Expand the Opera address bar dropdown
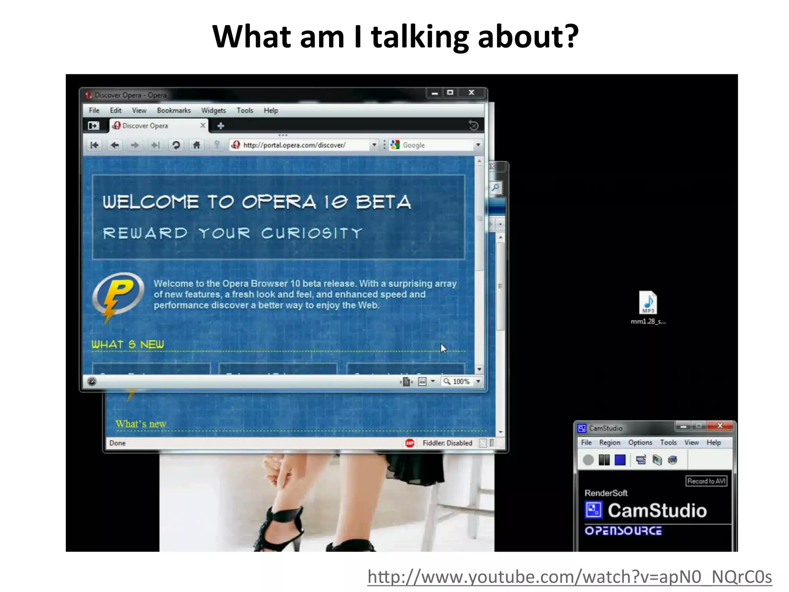Screen dimensions: 789x592 (x=374, y=145)
